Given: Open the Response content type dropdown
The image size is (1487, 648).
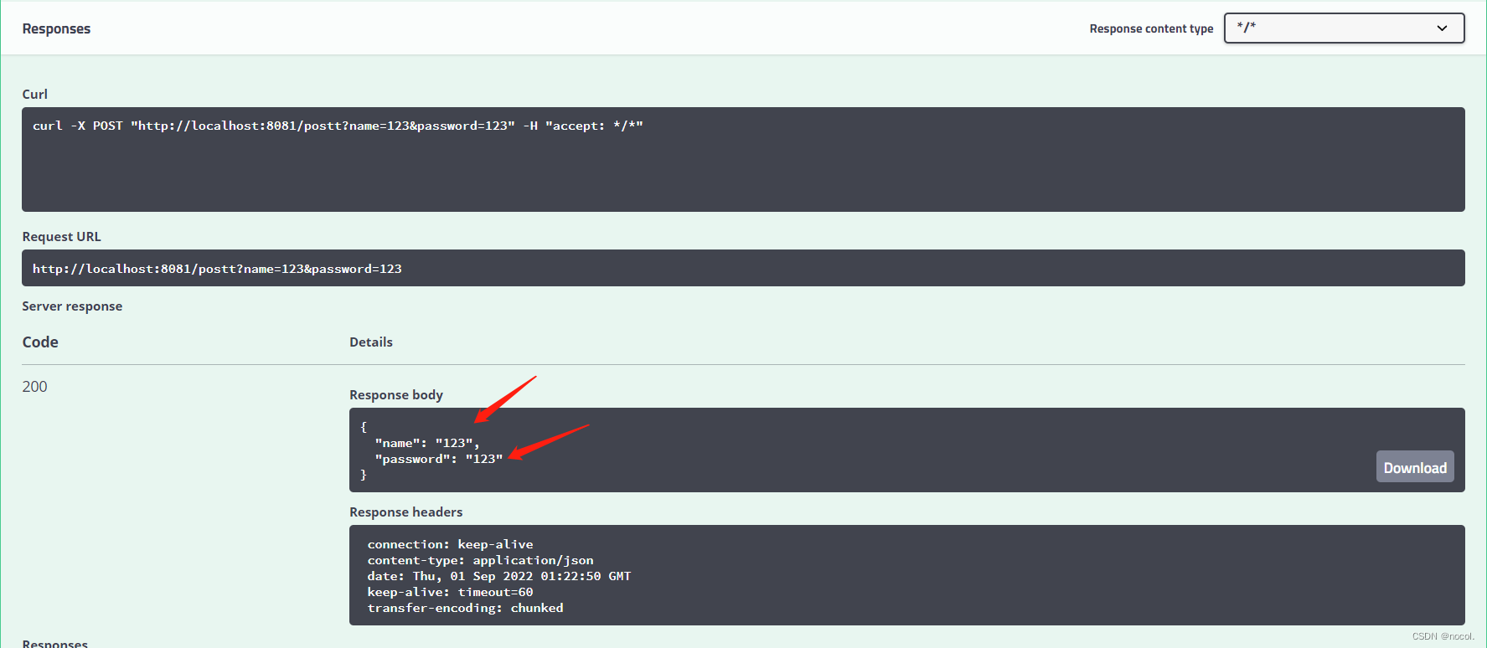Looking at the screenshot, I should tap(1344, 28).
